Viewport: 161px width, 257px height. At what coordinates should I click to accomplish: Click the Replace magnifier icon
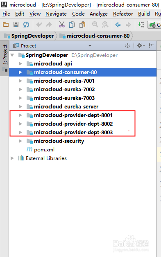click(x=105, y=25)
